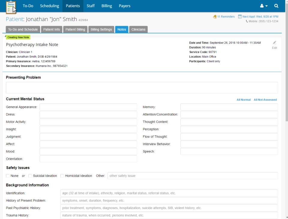Screen dimensions: 288x219
Task: Click the All Not Assessed link
Action: pyautogui.click(x=265, y=100)
